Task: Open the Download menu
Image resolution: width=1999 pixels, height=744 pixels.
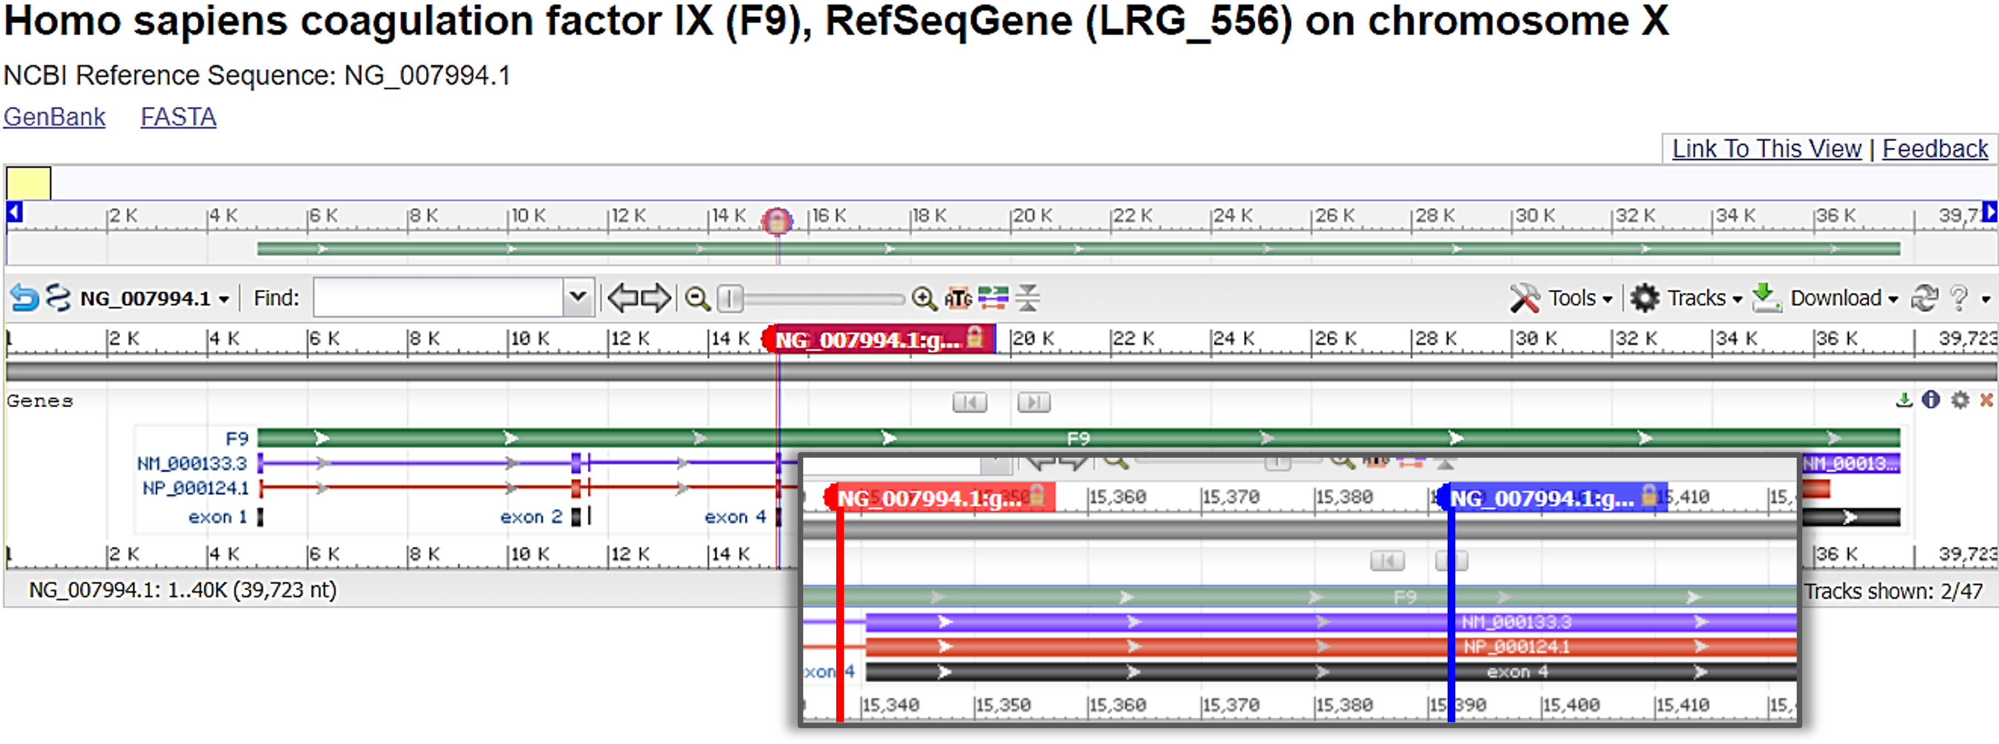Action: (1844, 299)
